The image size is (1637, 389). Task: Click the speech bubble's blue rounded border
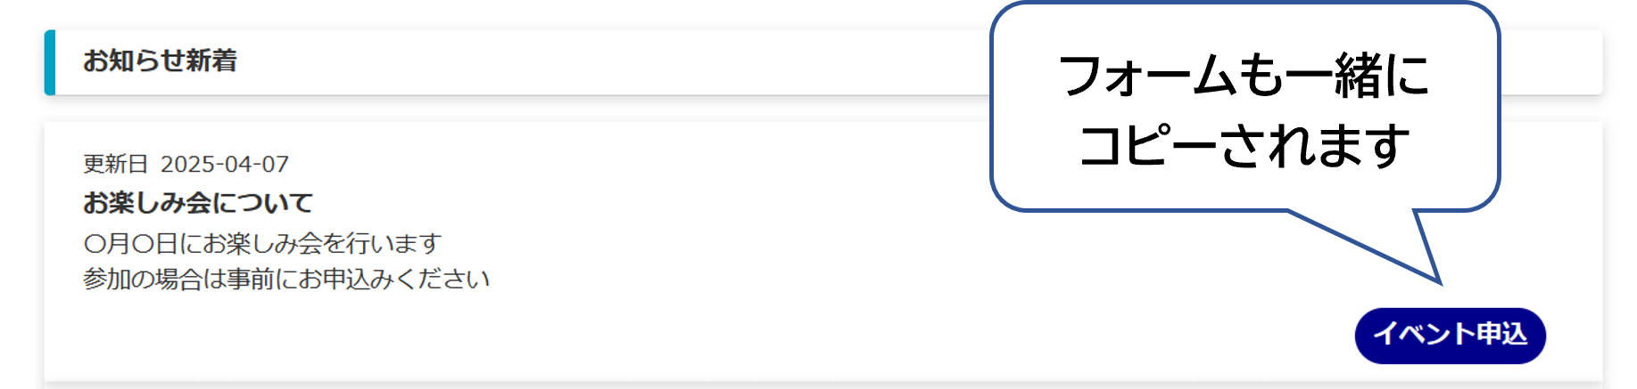(992, 107)
